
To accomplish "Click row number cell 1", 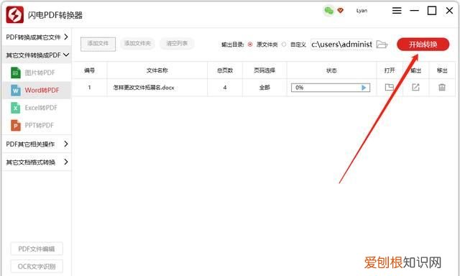I will pyautogui.click(x=89, y=88).
